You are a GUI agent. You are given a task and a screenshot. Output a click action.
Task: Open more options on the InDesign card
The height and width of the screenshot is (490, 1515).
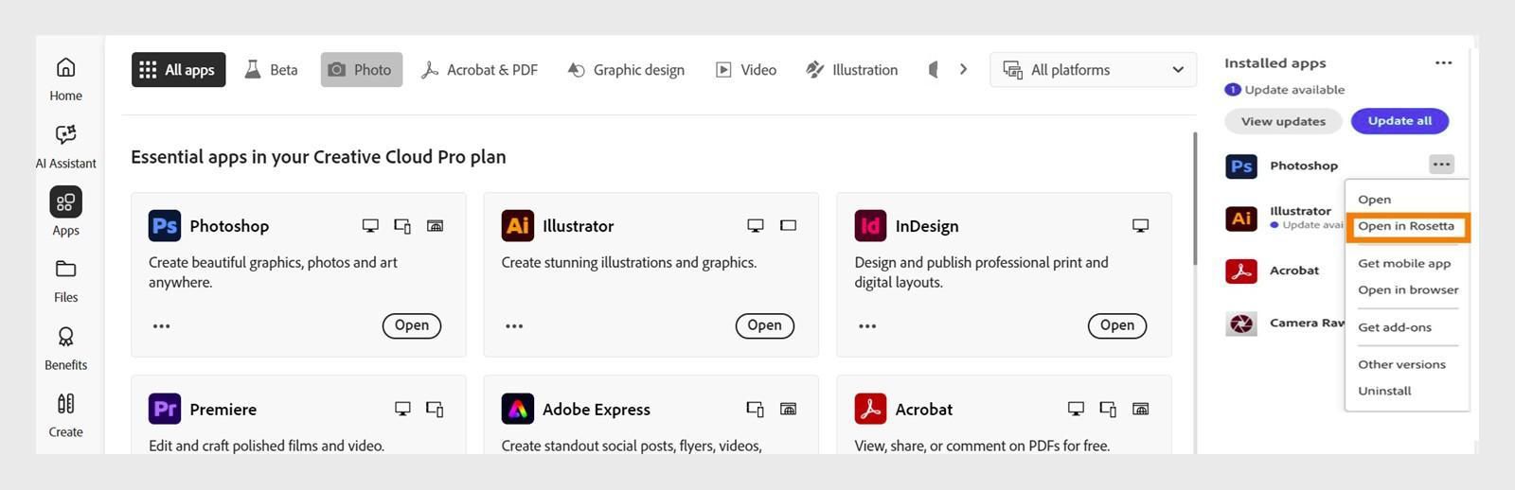coord(867,326)
